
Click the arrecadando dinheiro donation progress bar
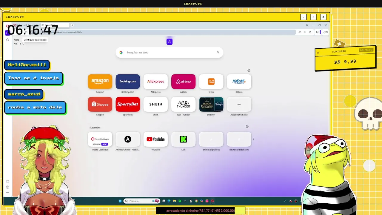[201, 211]
